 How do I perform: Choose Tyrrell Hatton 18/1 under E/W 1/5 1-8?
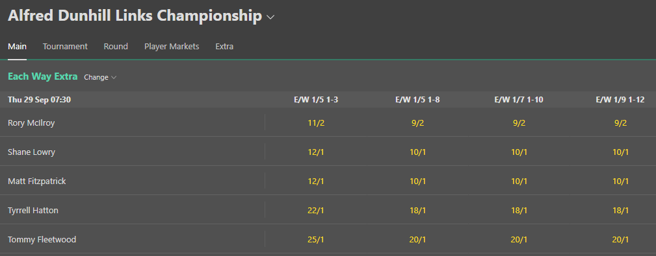pyautogui.click(x=417, y=210)
